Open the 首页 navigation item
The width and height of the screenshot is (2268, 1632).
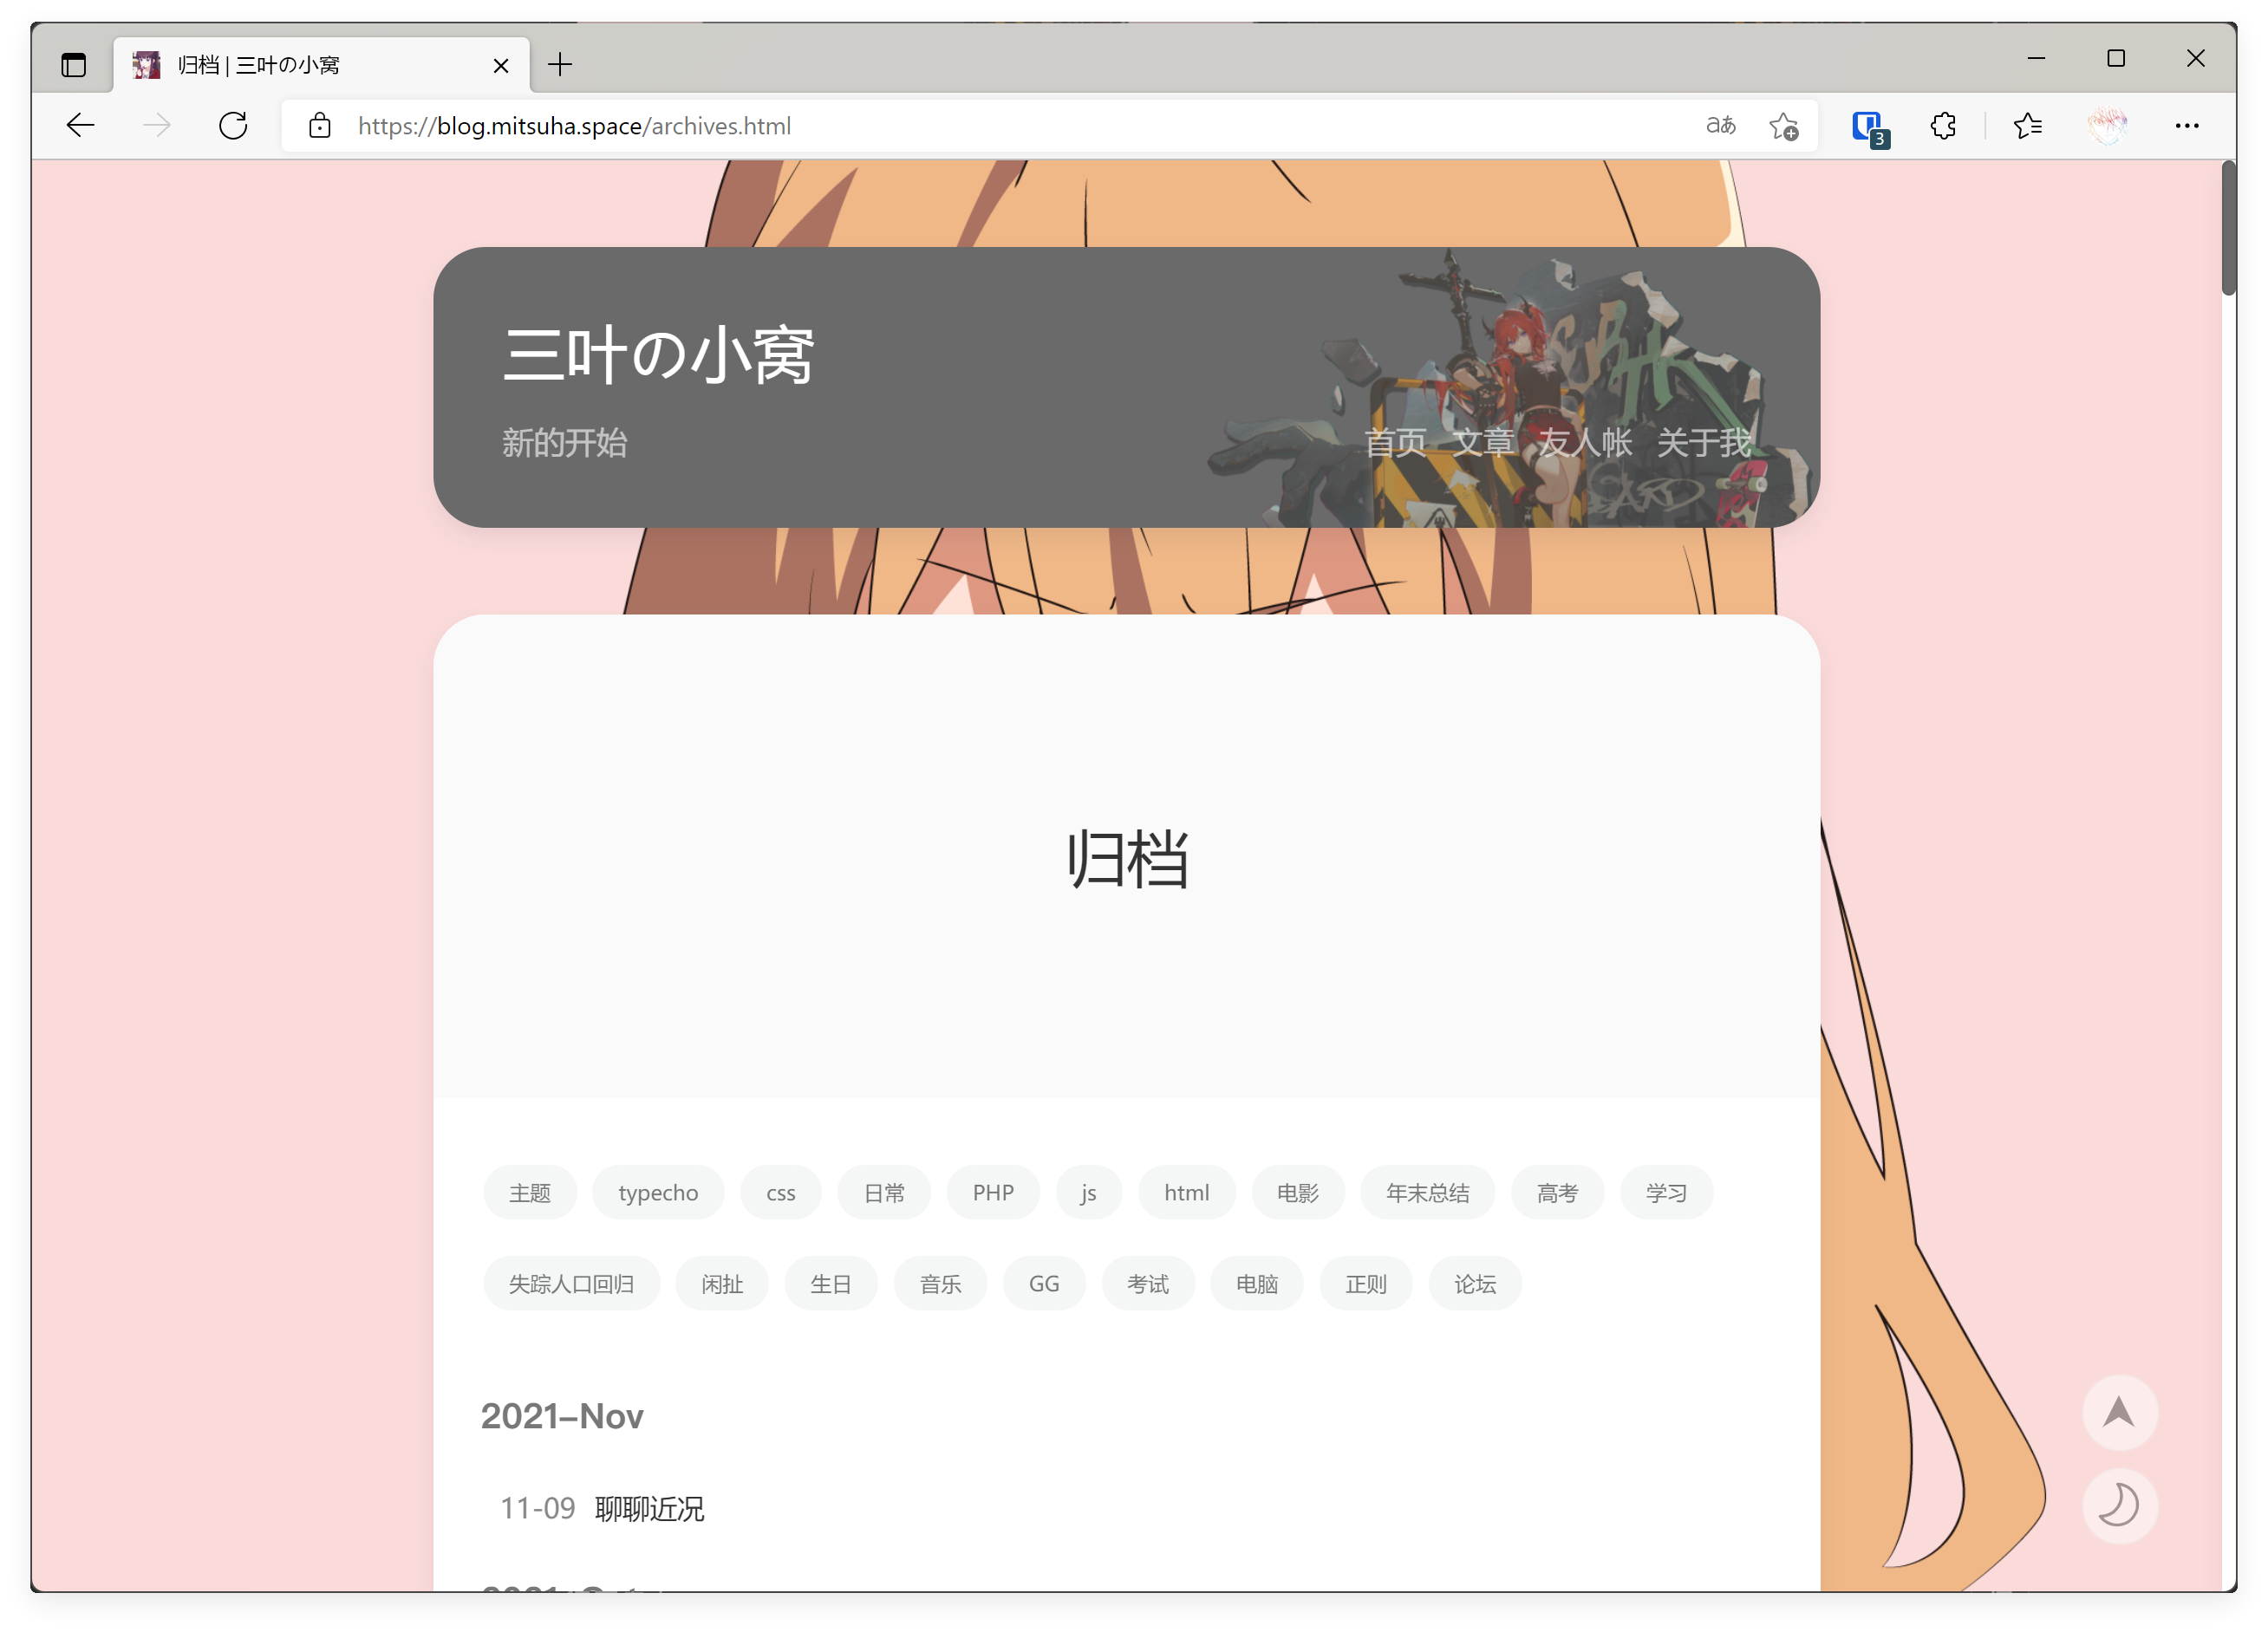pyautogui.click(x=1394, y=443)
